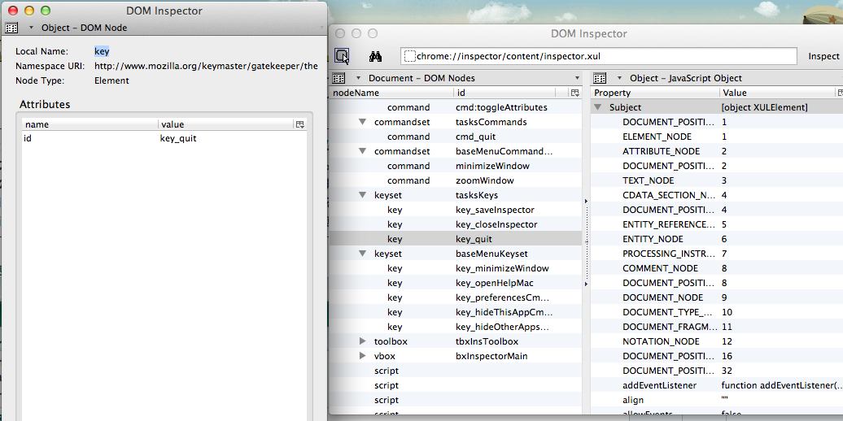Viewport: 843px width, 421px height.
Task: Select the id attribute row key_quit
Action: point(163,138)
